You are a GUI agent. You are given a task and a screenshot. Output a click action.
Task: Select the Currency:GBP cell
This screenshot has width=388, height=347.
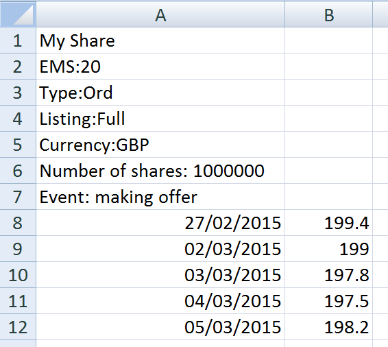pyautogui.click(x=160, y=145)
